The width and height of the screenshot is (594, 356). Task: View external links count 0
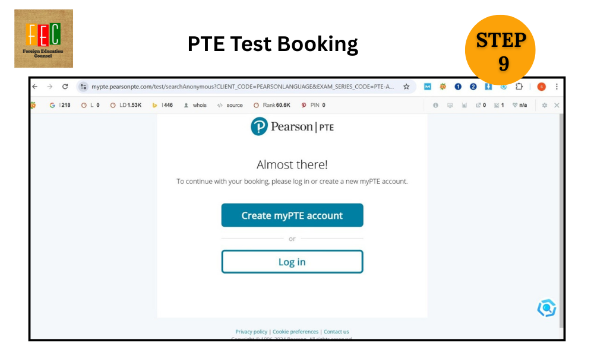point(481,105)
